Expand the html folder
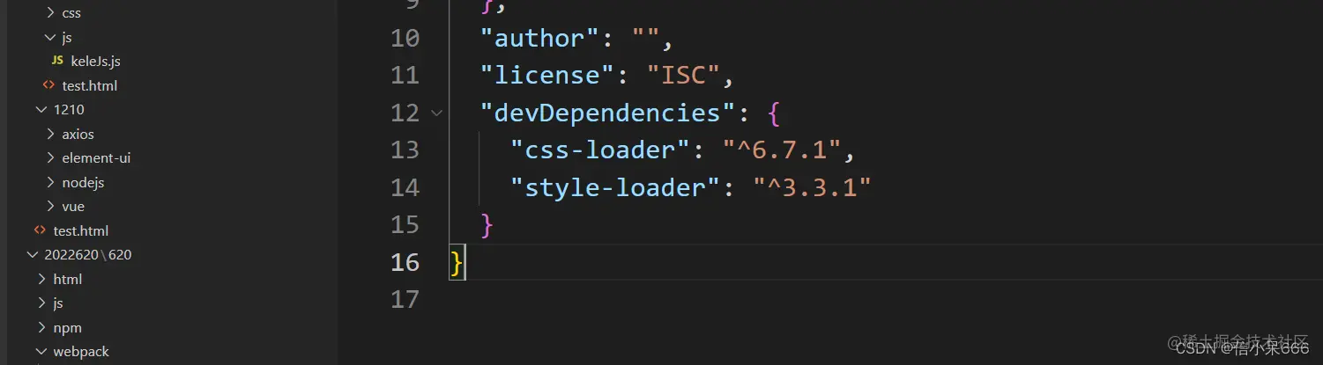The width and height of the screenshot is (1323, 365). point(41,279)
